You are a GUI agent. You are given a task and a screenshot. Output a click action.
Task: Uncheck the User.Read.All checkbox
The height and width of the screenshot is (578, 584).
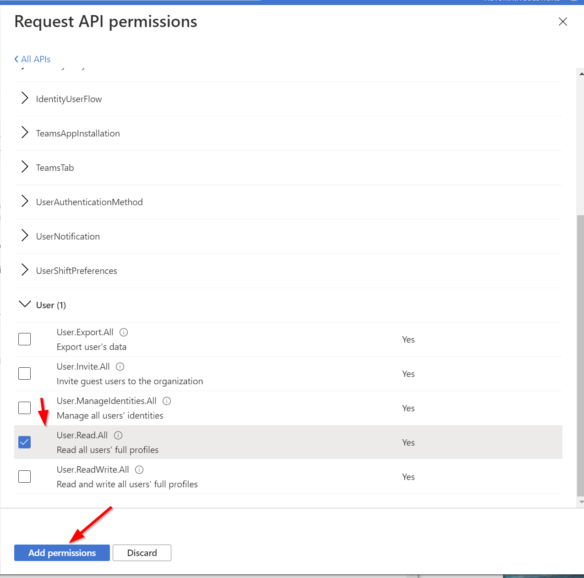[x=24, y=442]
